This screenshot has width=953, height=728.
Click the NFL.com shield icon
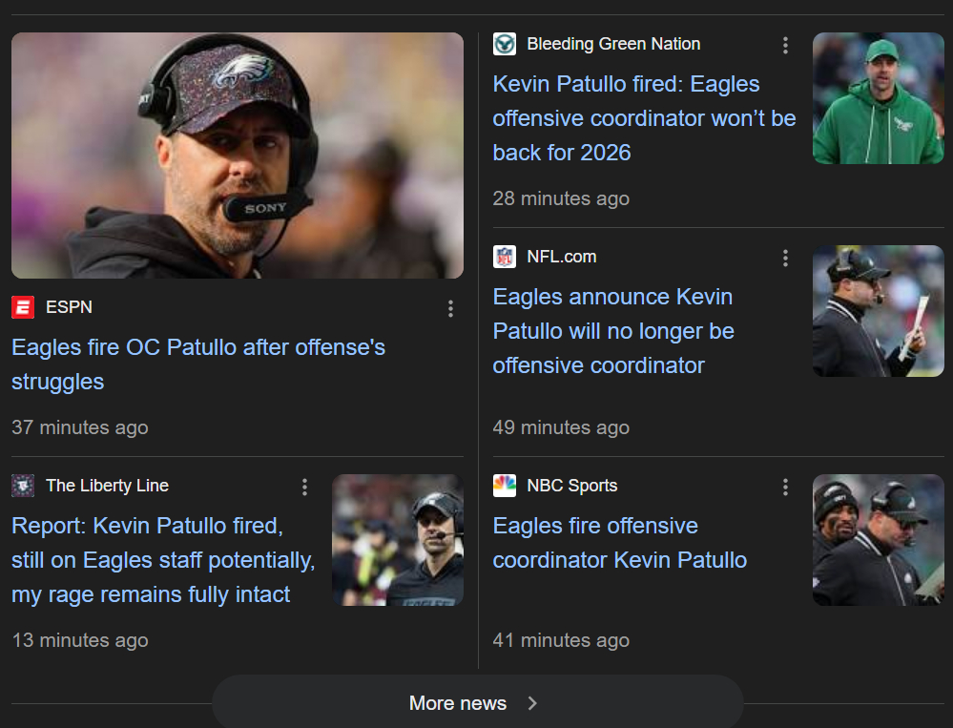pyautogui.click(x=505, y=257)
